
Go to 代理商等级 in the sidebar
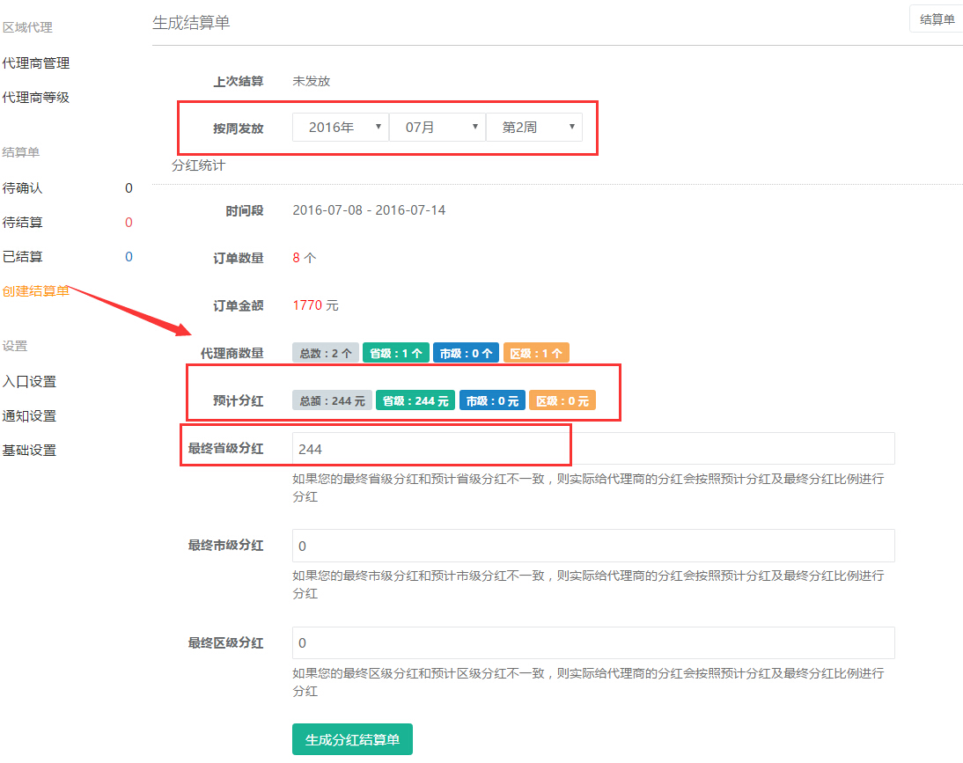(x=36, y=98)
